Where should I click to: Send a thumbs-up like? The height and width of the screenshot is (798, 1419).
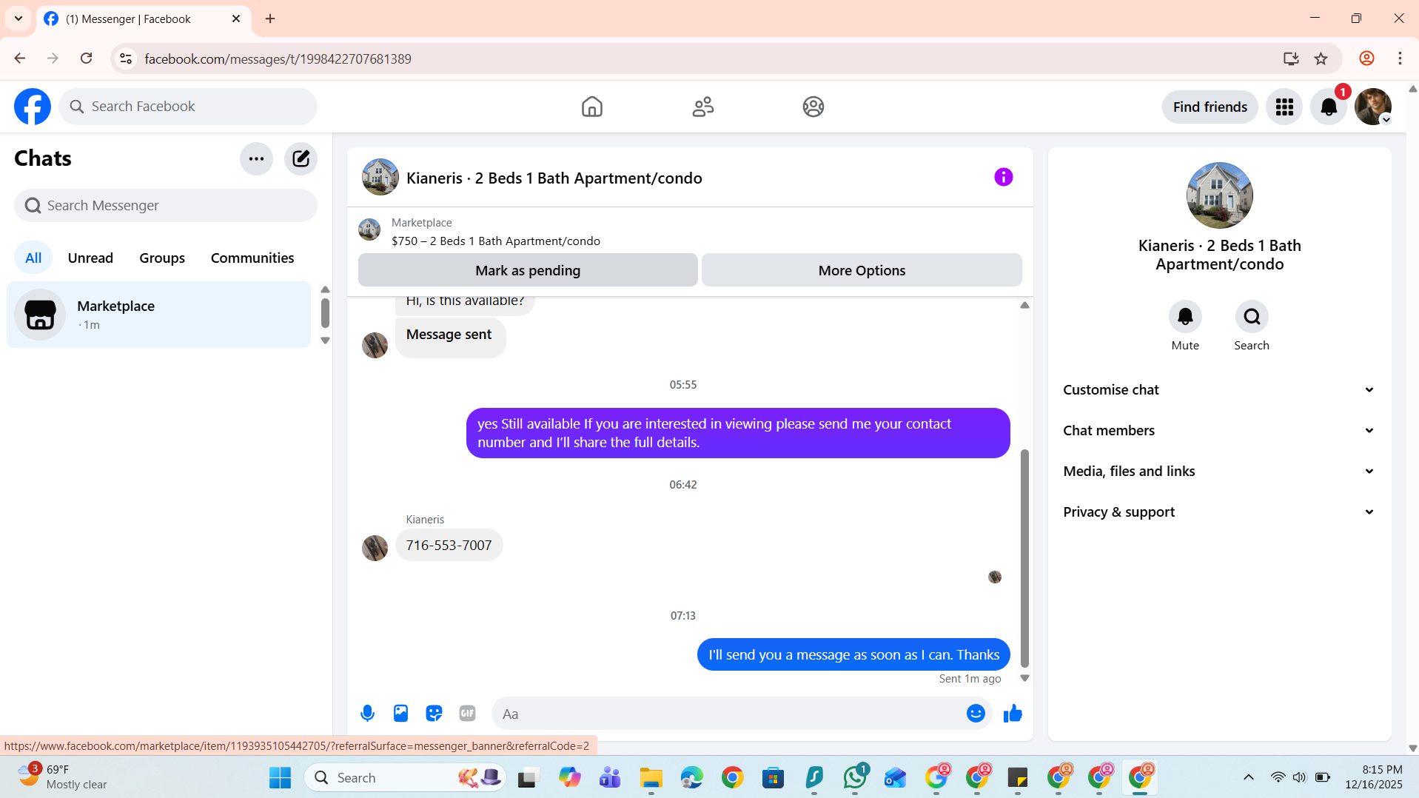pyautogui.click(x=1013, y=714)
